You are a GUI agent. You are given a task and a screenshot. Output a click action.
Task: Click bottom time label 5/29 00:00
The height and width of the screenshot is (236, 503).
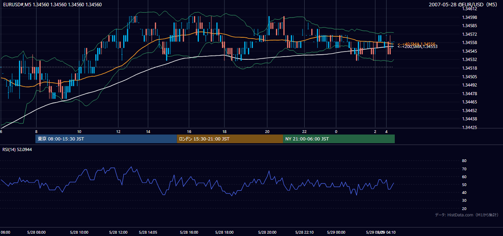coord(336,232)
